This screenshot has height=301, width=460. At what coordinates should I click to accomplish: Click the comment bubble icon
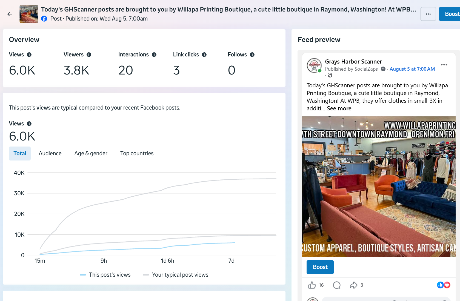337,285
